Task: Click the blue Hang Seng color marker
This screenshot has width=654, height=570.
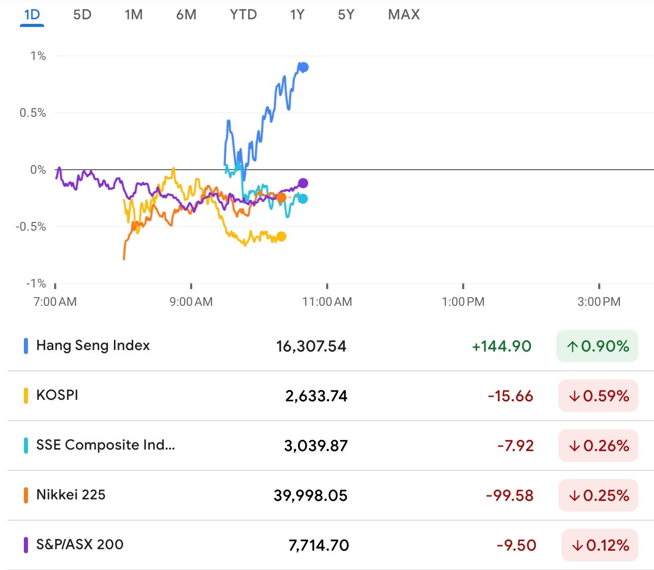Action: tap(26, 346)
